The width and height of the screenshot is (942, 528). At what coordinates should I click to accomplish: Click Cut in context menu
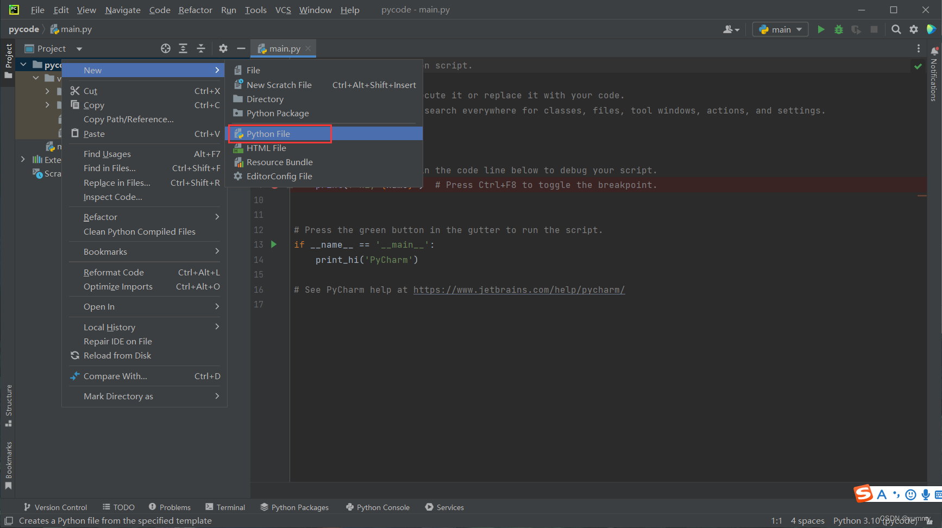[145, 91]
